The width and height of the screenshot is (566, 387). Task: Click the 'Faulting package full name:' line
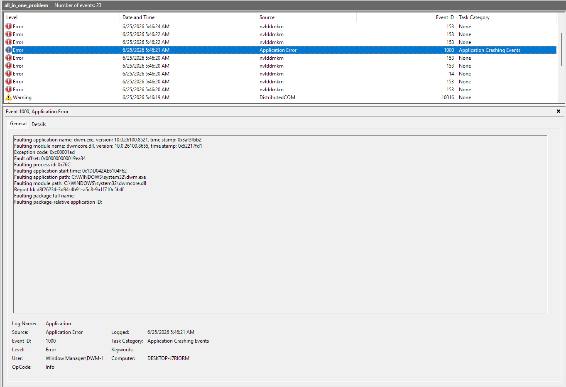(44, 196)
